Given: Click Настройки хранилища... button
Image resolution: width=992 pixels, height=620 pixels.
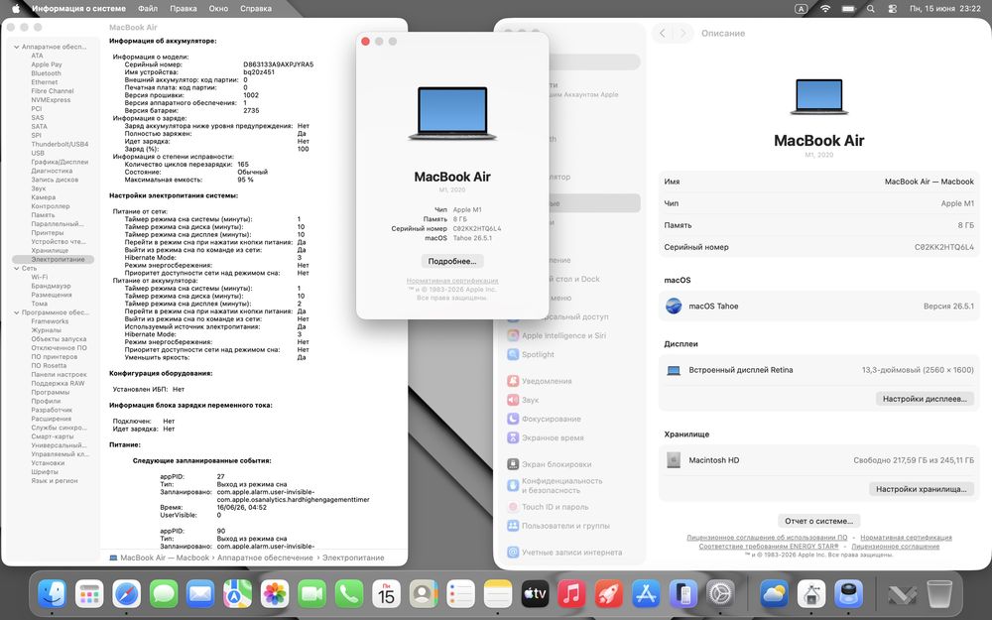Looking at the screenshot, I should 922,489.
